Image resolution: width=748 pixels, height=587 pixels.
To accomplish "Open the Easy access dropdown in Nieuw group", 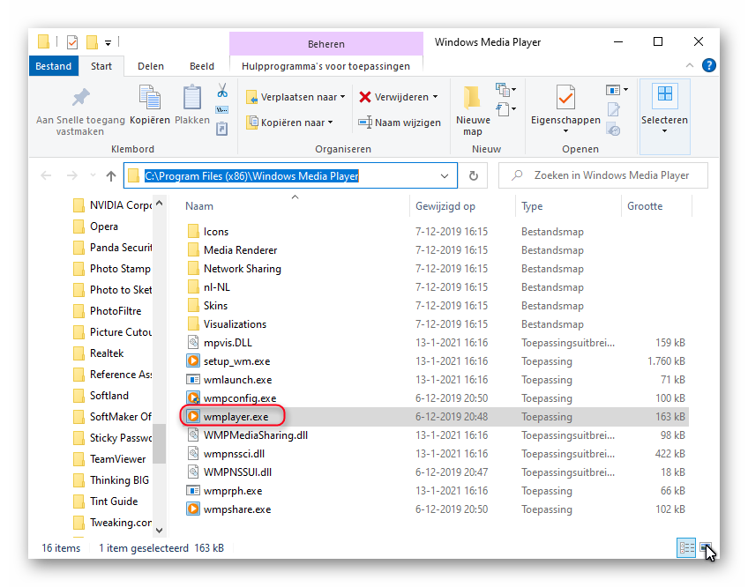I will point(505,109).
